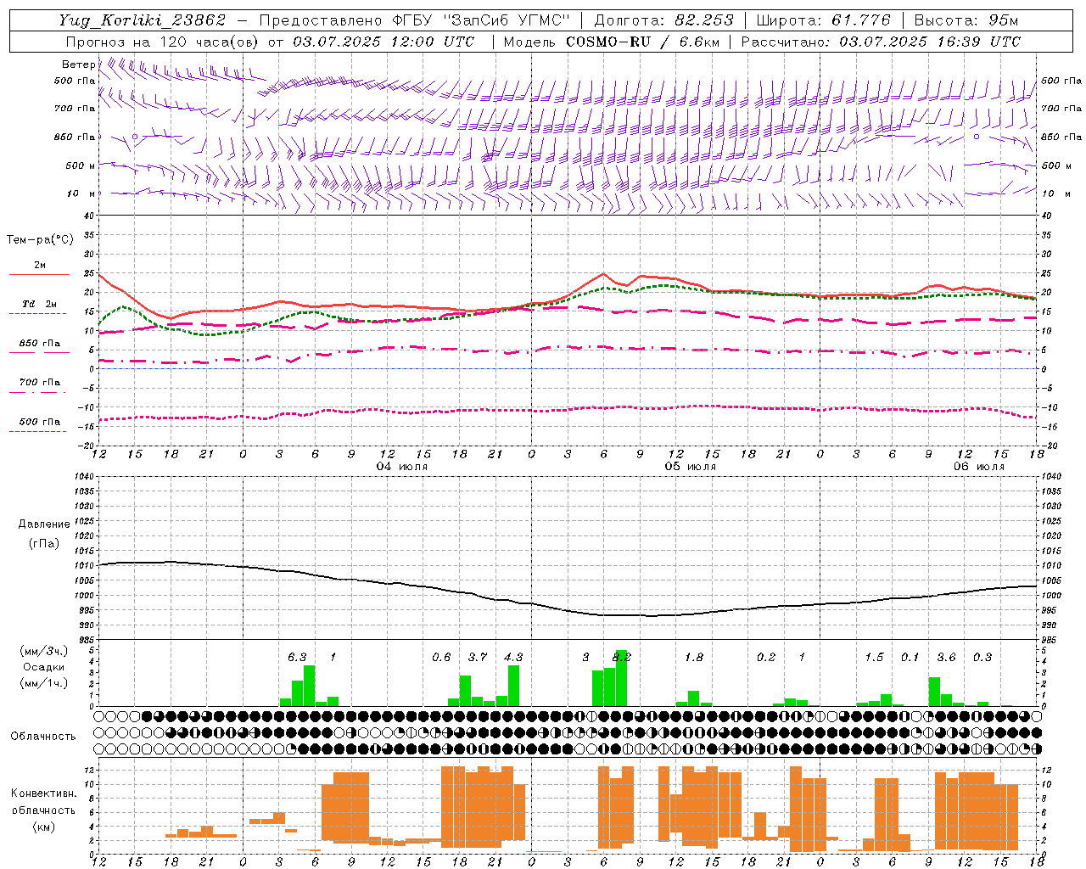The width and height of the screenshot is (1086, 869).
Task: Click the Давление pressure label
Action: (x=44, y=524)
